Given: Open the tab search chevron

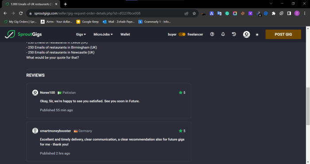Looking at the screenshot, I should pos(271,4).
